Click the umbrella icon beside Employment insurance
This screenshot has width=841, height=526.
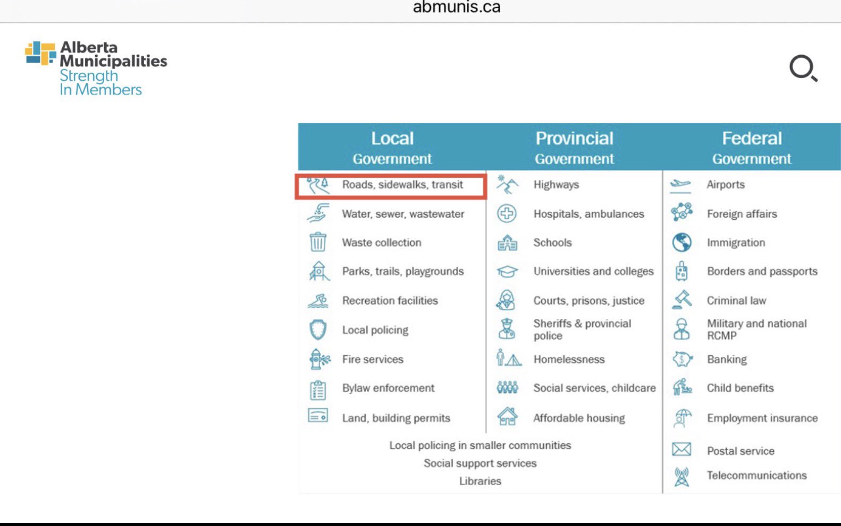682,418
